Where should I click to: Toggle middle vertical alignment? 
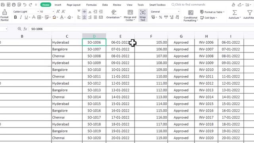85,12
